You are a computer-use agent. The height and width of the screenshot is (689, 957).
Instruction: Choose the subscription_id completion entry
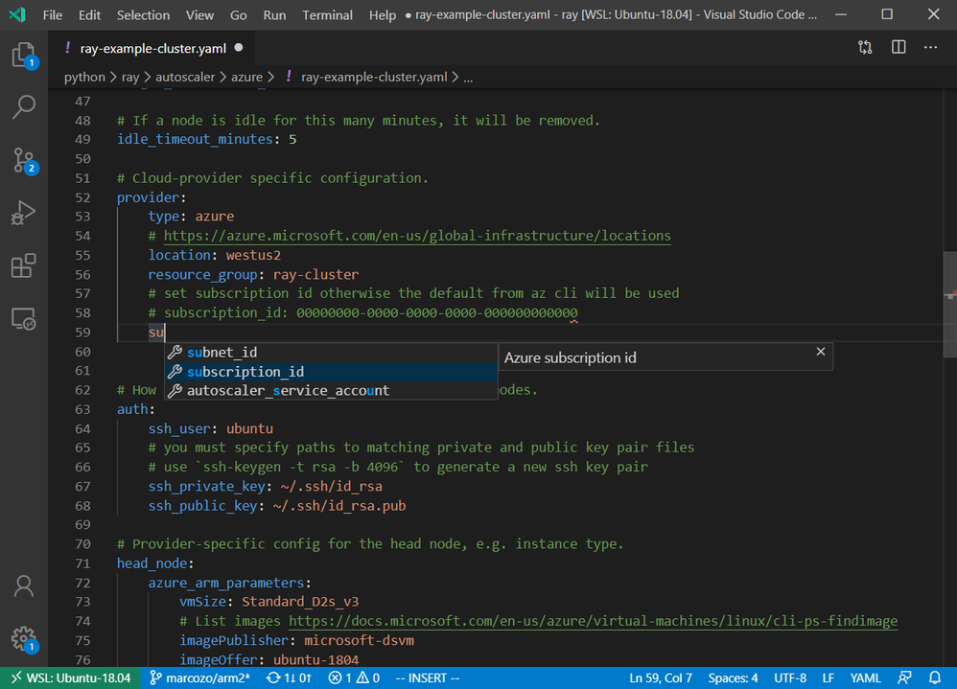click(x=331, y=371)
